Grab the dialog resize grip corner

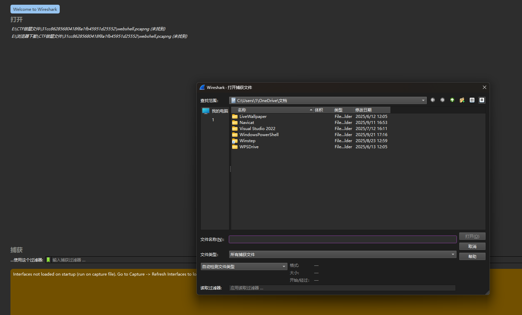[x=487, y=293]
